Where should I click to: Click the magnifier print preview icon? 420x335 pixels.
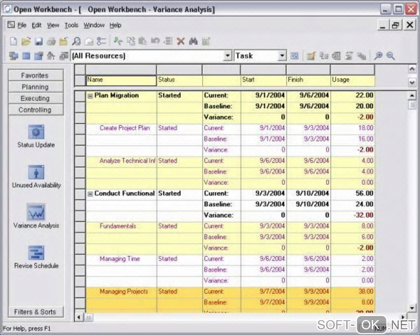76,41
